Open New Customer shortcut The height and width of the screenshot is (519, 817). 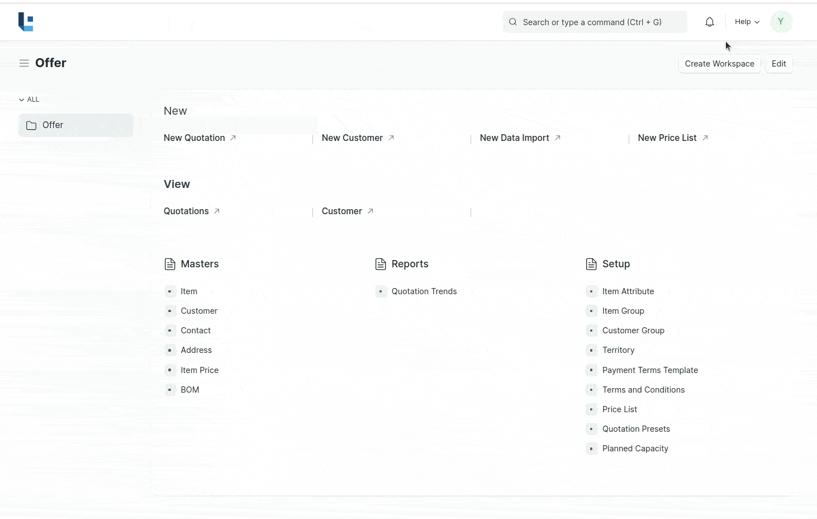click(x=352, y=138)
